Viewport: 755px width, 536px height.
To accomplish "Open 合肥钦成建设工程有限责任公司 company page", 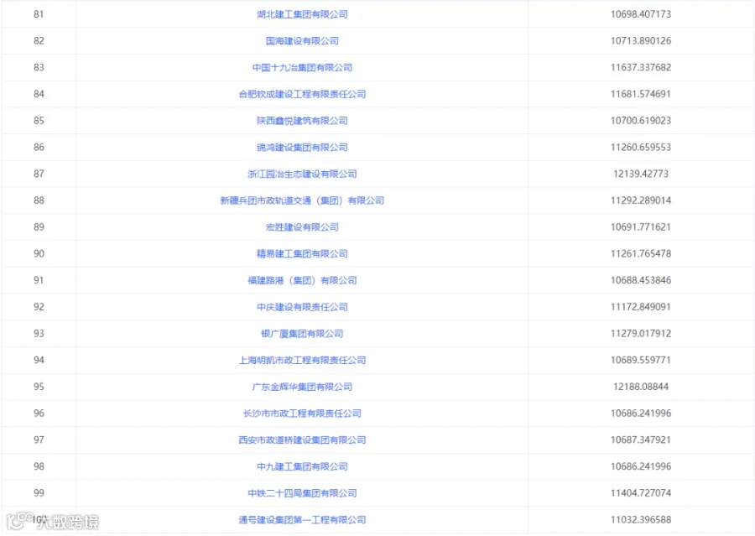I will [302, 94].
